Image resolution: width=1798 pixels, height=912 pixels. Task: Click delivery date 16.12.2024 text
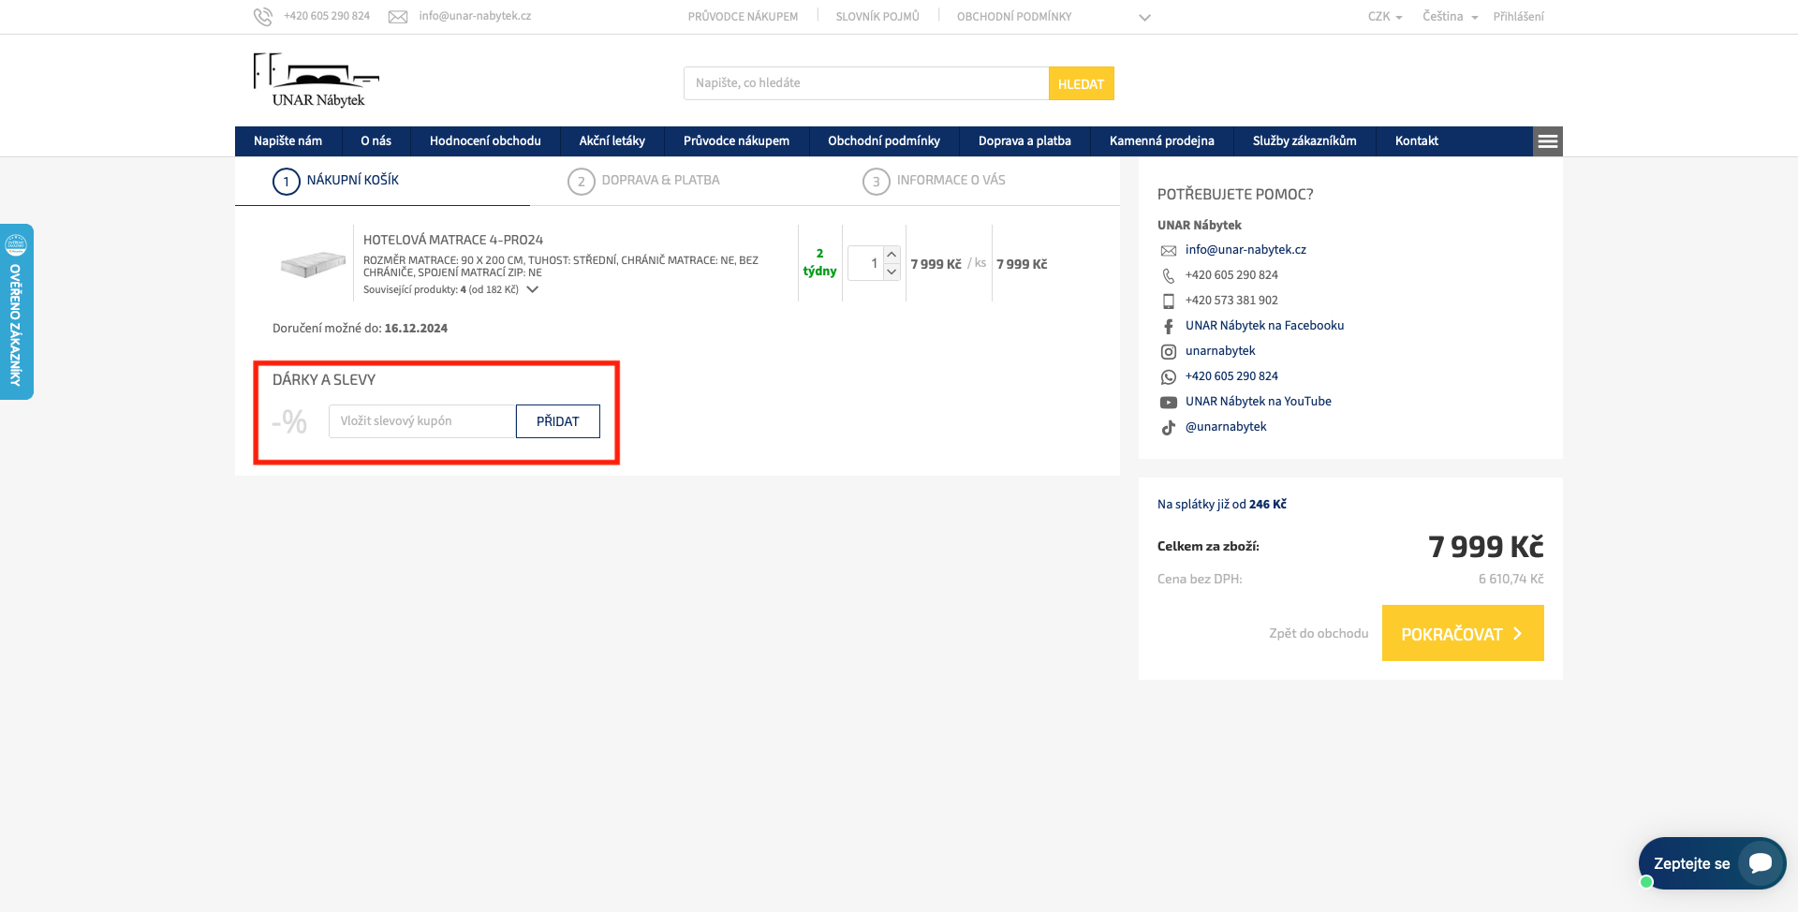pos(416,329)
